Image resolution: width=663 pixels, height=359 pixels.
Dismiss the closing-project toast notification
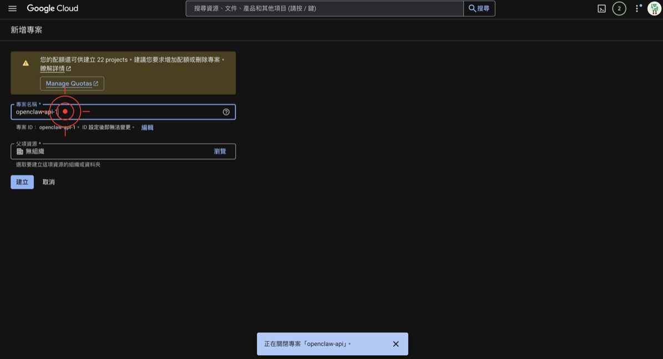click(x=395, y=344)
